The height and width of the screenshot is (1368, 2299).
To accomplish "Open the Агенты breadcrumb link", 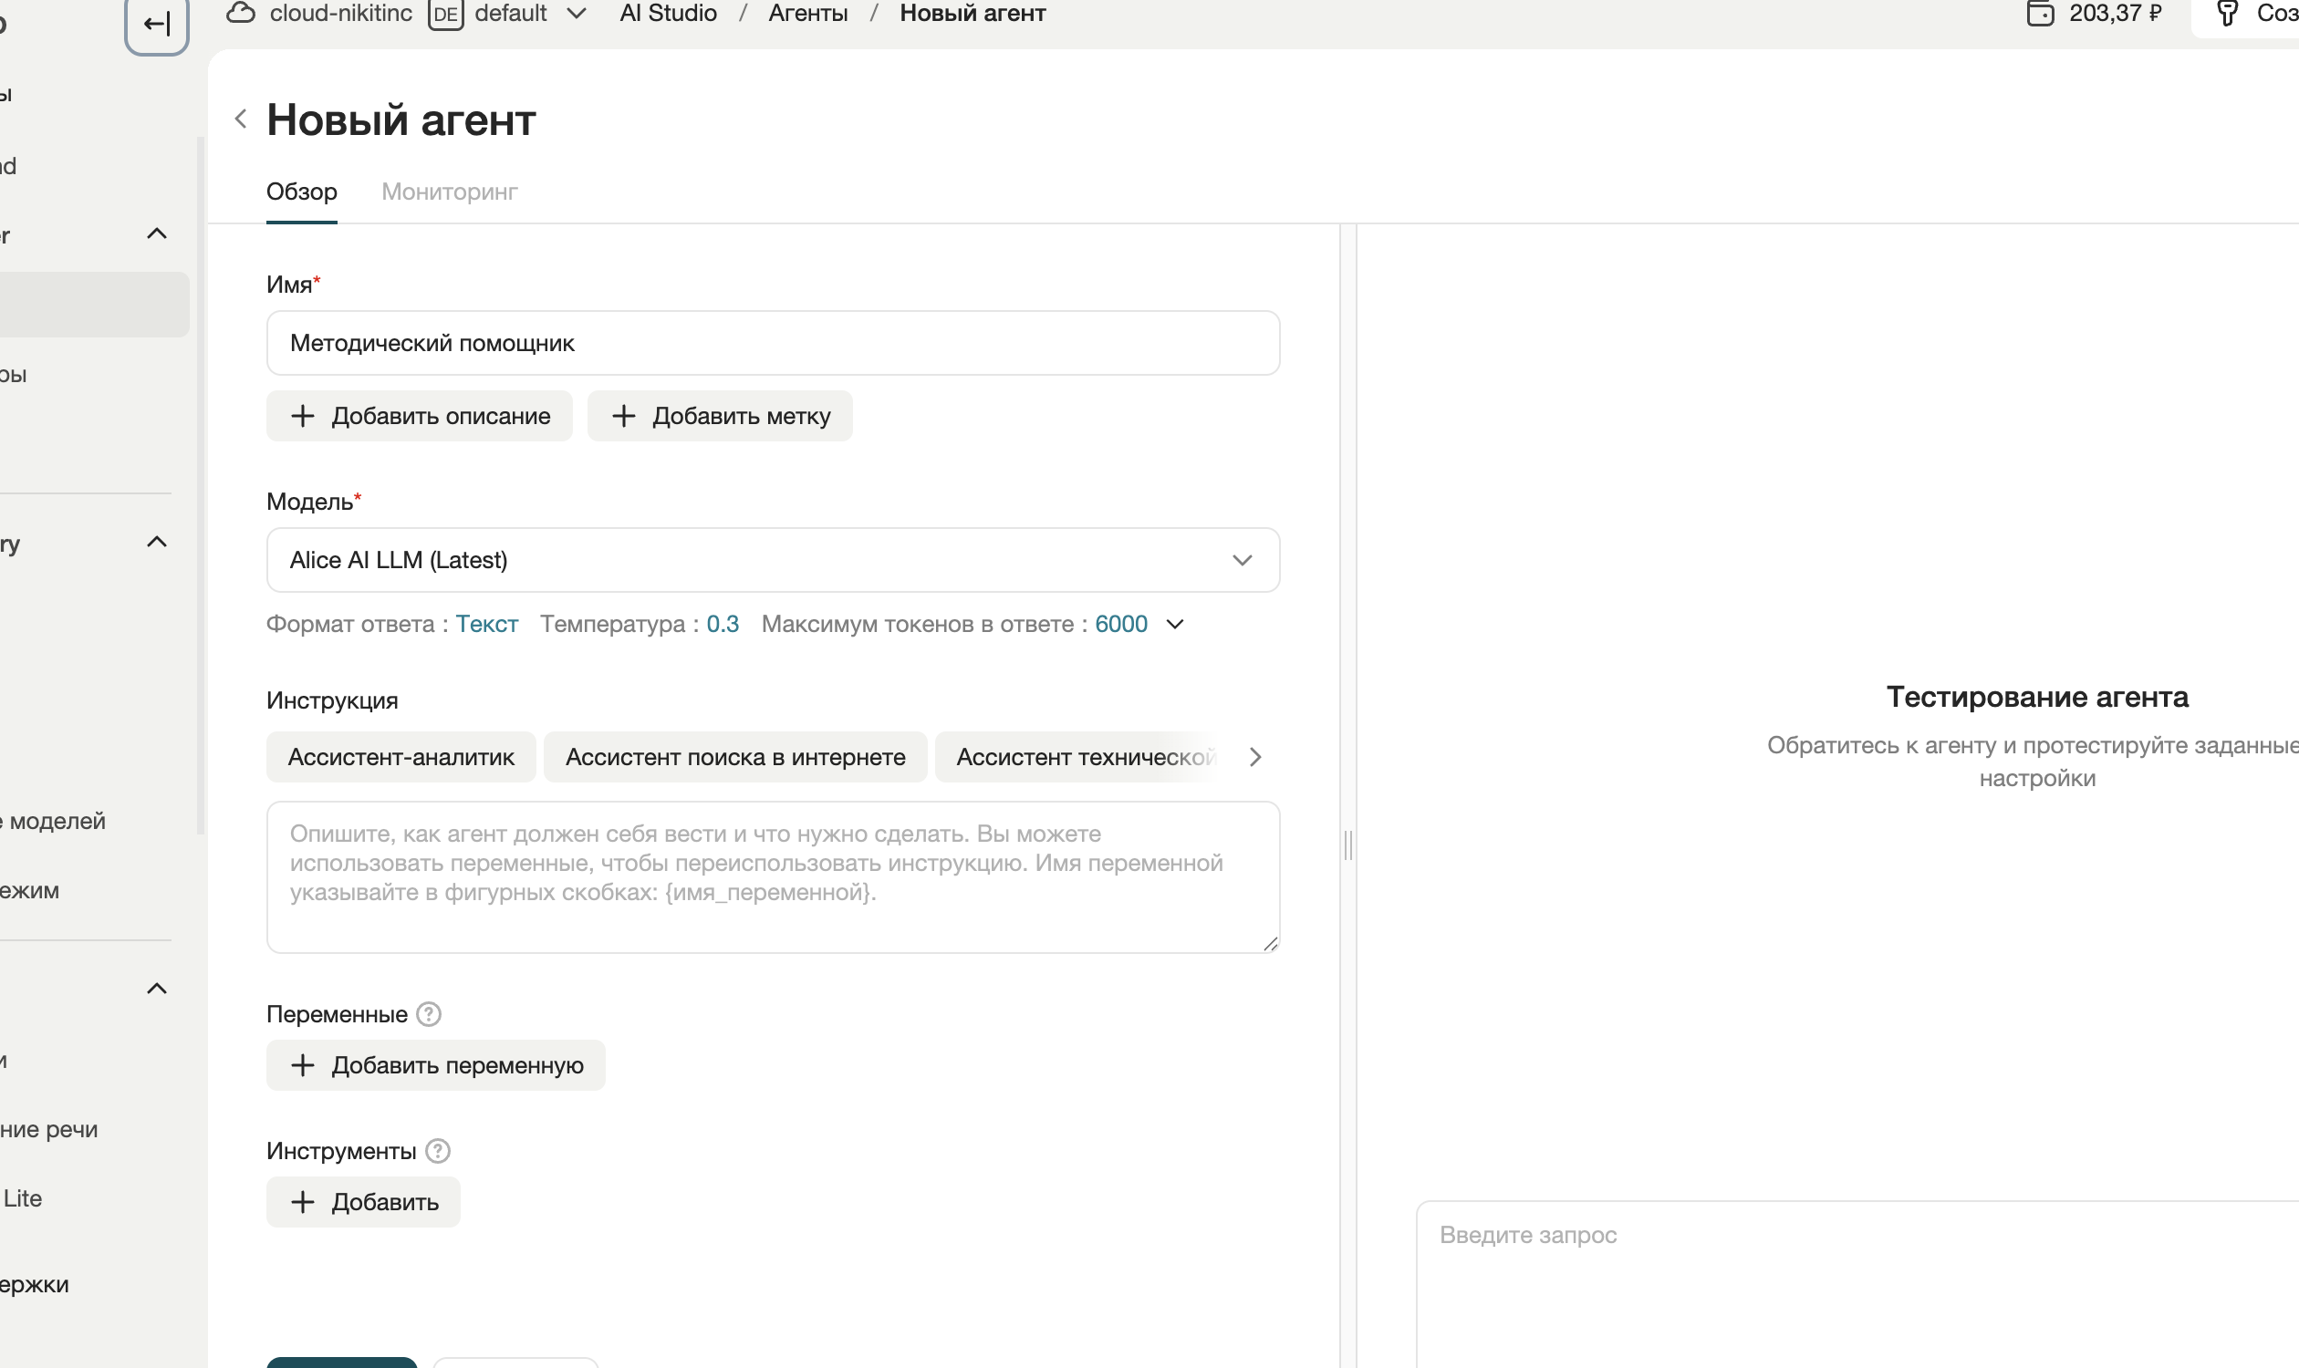I will click(x=807, y=13).
